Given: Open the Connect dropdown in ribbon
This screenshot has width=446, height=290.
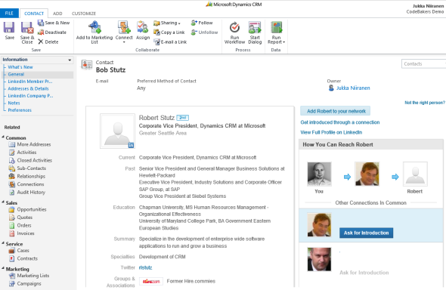Looking at the screenshot, I should pyautogui.click(x=124, y=32).
